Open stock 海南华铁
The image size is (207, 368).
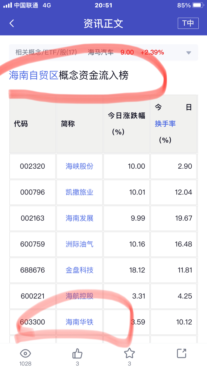click(80, 322)
